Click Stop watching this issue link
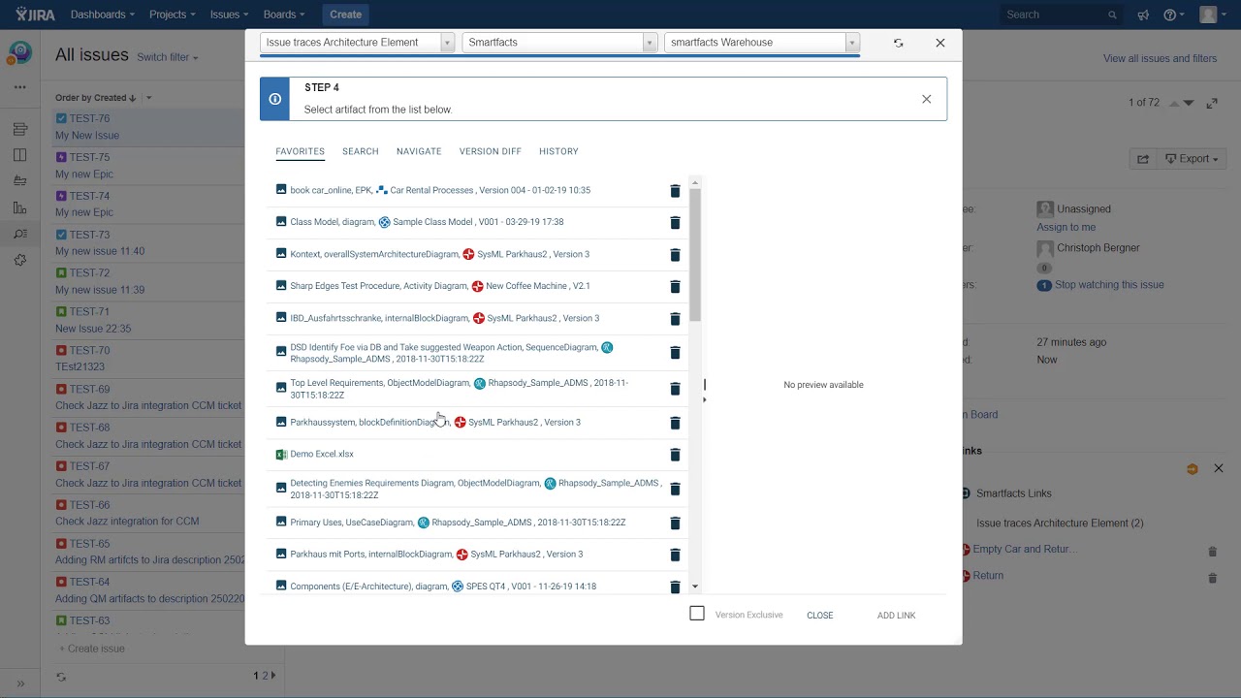Viewport: 1241px width, 698px height. tap(1109, 285)
